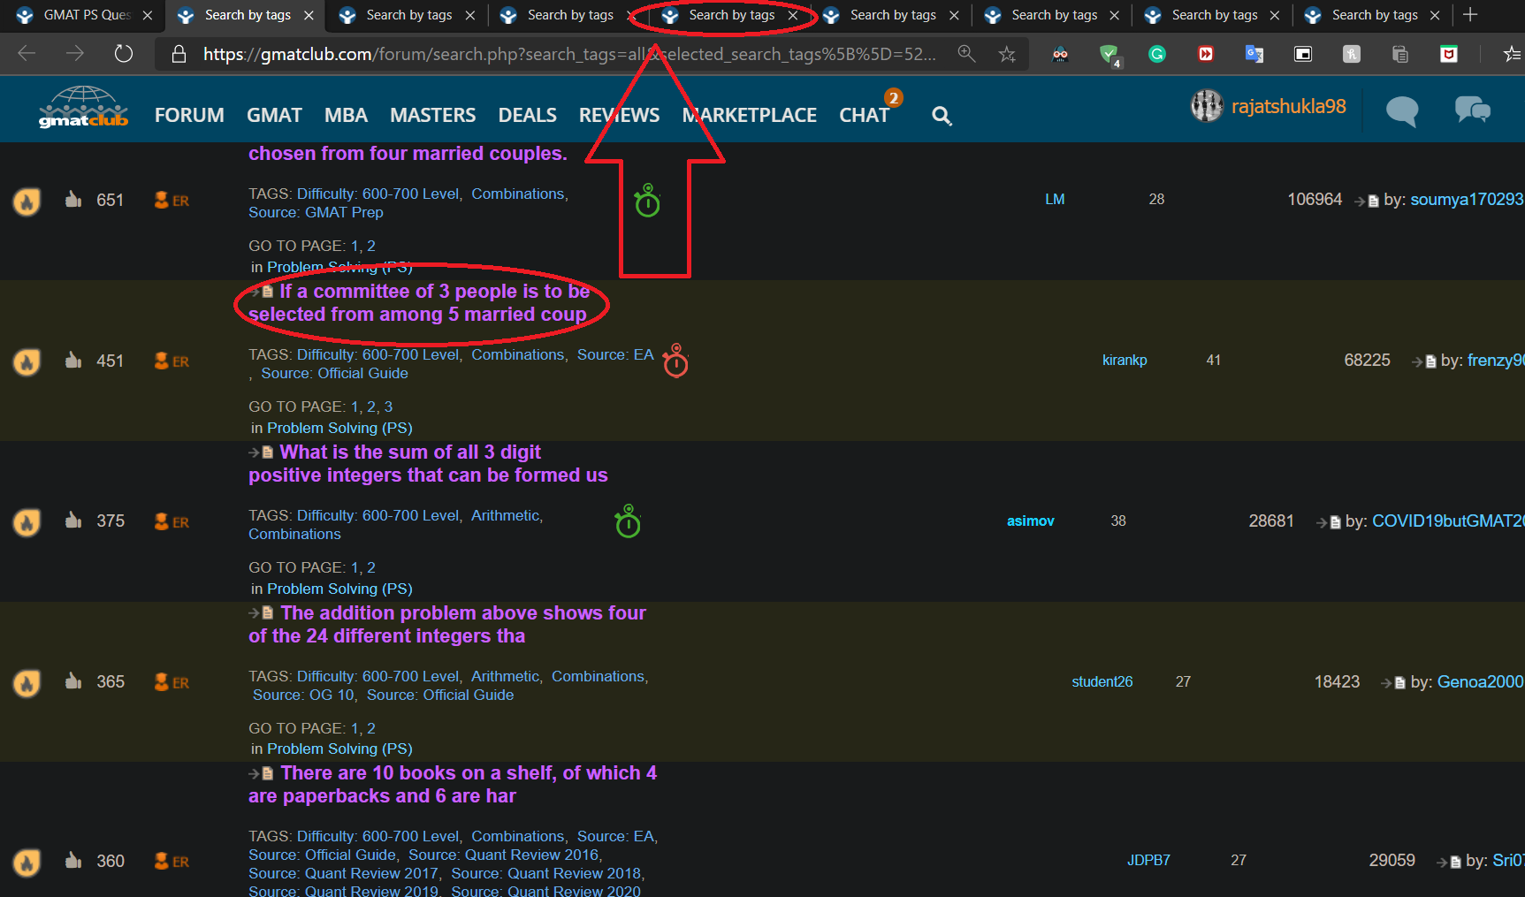The width and height of the screenshot is (1525, 897).
Task: Bookmark page with the address bar star
Action: pos(1007,55)
